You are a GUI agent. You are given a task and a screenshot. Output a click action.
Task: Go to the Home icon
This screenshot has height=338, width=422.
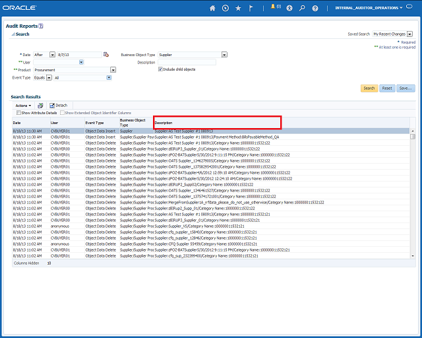click(x=212, y=8)
